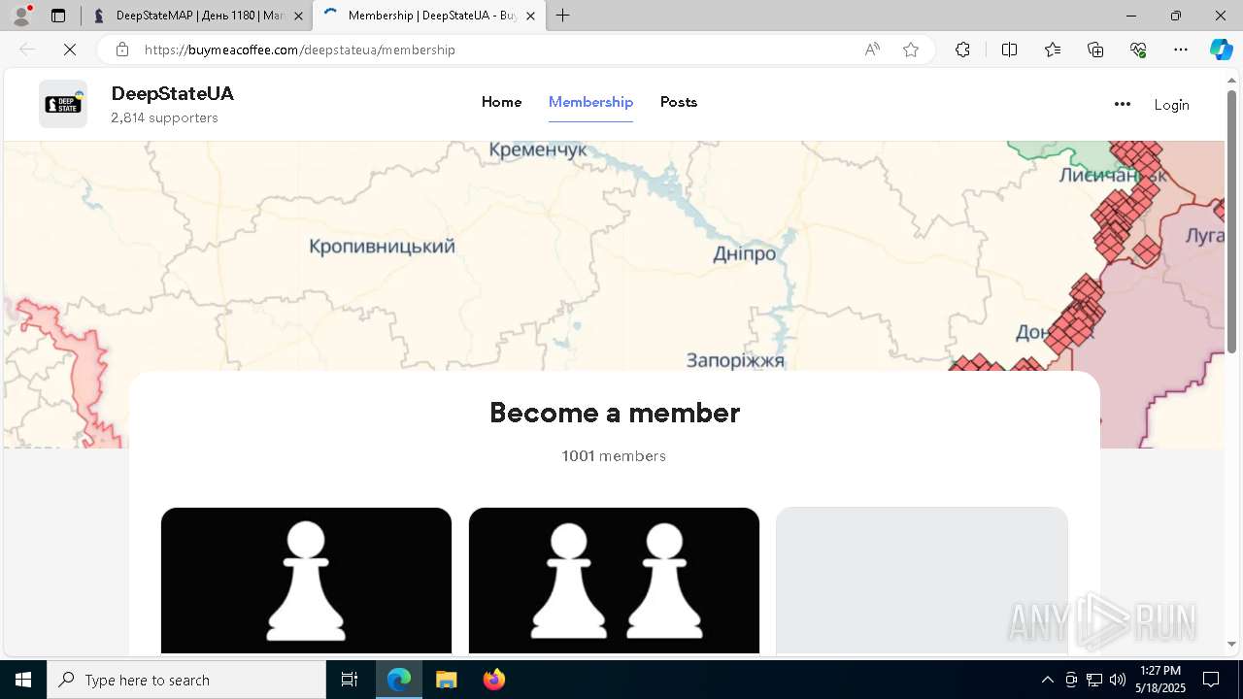Stop loading the page

pyautogui.click(x=69, y=50)
